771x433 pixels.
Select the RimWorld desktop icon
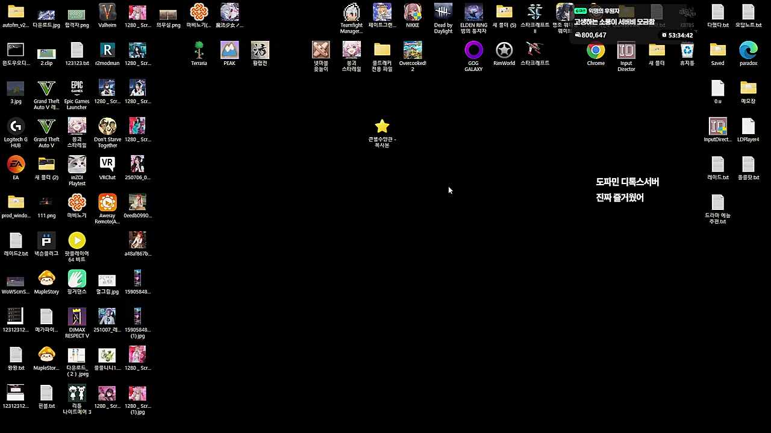504,51
